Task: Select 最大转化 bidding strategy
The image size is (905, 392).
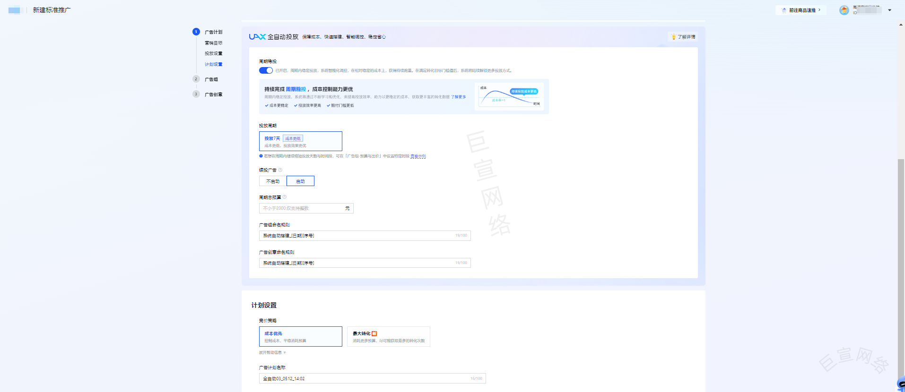Action: pyautogui.click(x=389, y=337)
